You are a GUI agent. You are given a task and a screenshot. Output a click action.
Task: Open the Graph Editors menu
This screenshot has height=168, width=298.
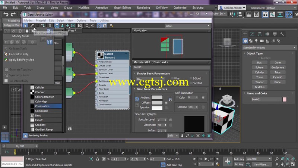click(123, 7)
